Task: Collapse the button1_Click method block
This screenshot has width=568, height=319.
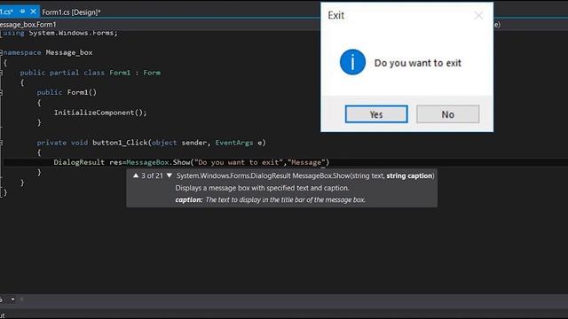Action: pos(1,143)
